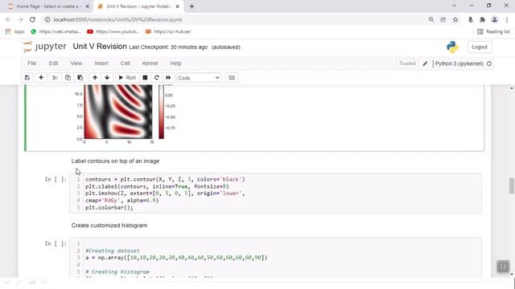Image resolution: width=515 pixels, height=289 pixels.
Task: Insert a cell below with the plus icon
Action: [41, 78]
